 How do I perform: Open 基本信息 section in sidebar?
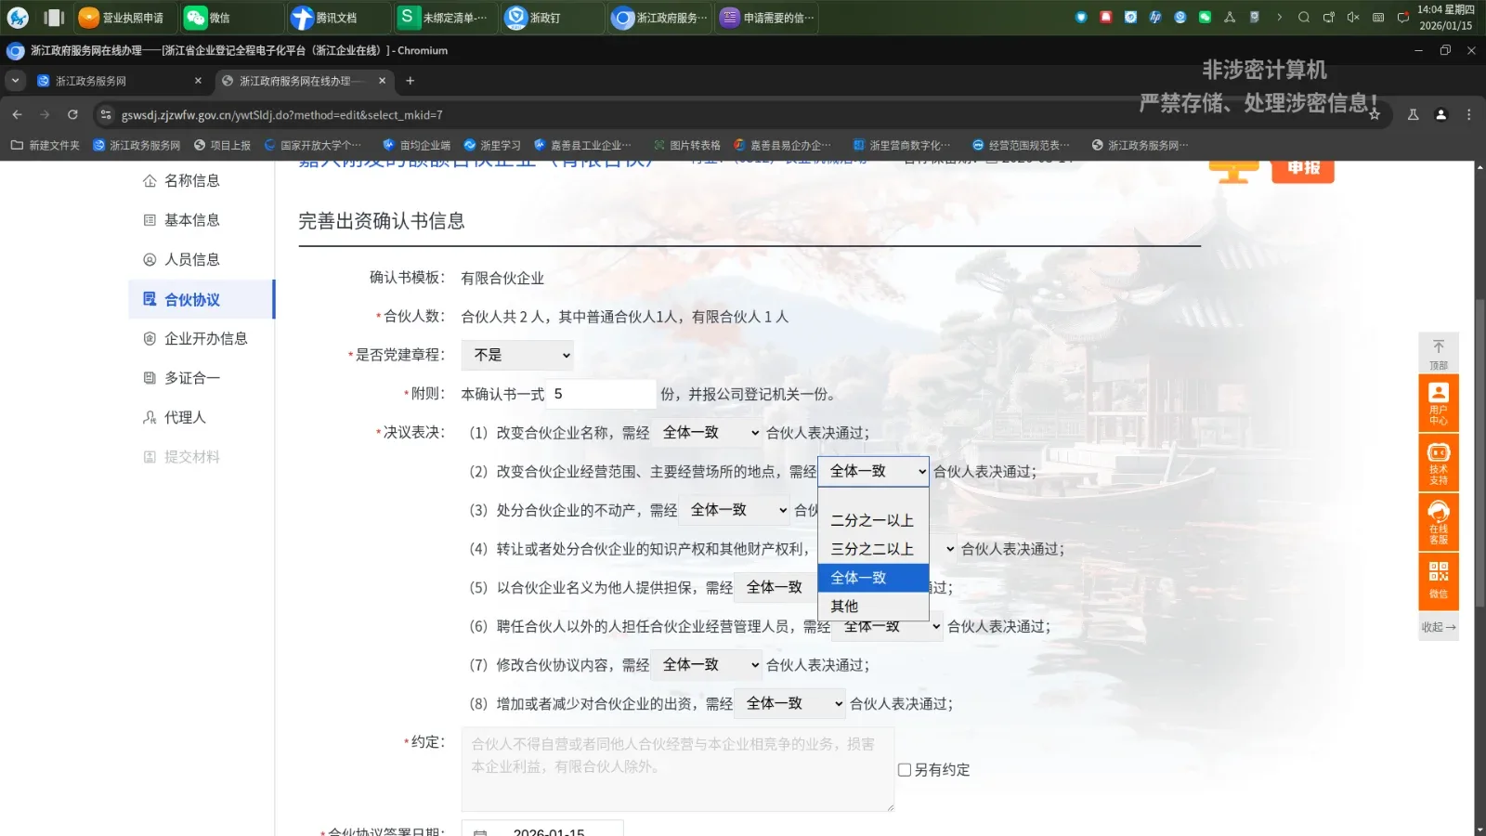[181, 220]
